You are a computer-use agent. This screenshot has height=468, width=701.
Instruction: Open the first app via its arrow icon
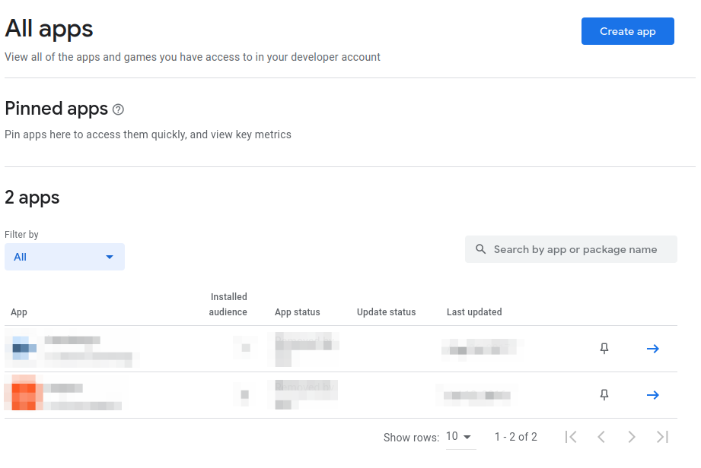[652, 348]
